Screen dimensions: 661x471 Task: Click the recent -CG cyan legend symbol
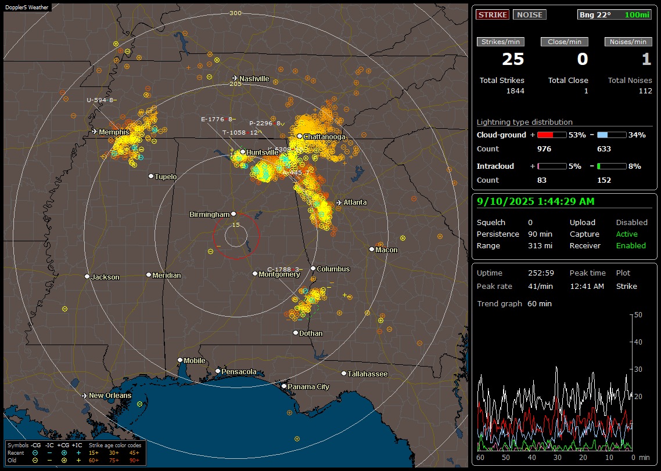(x=35, y=453)
